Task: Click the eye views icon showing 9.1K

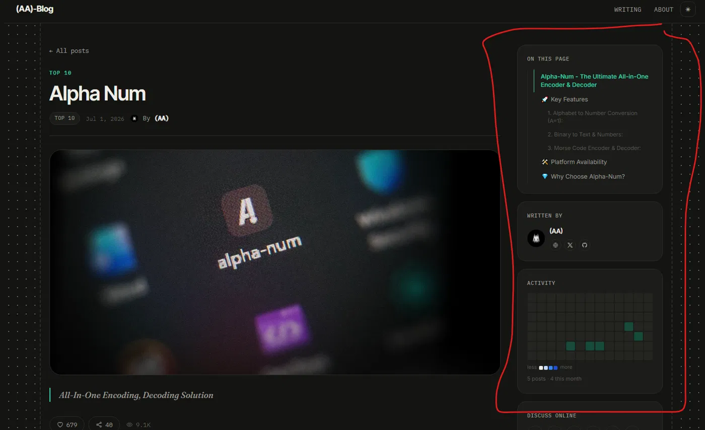Action: point(129,425)
